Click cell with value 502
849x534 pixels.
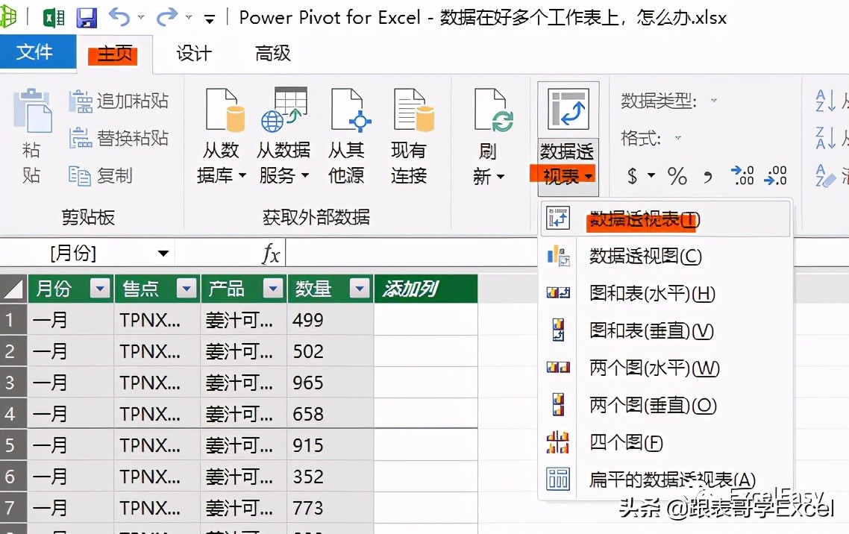click(330, 351)
